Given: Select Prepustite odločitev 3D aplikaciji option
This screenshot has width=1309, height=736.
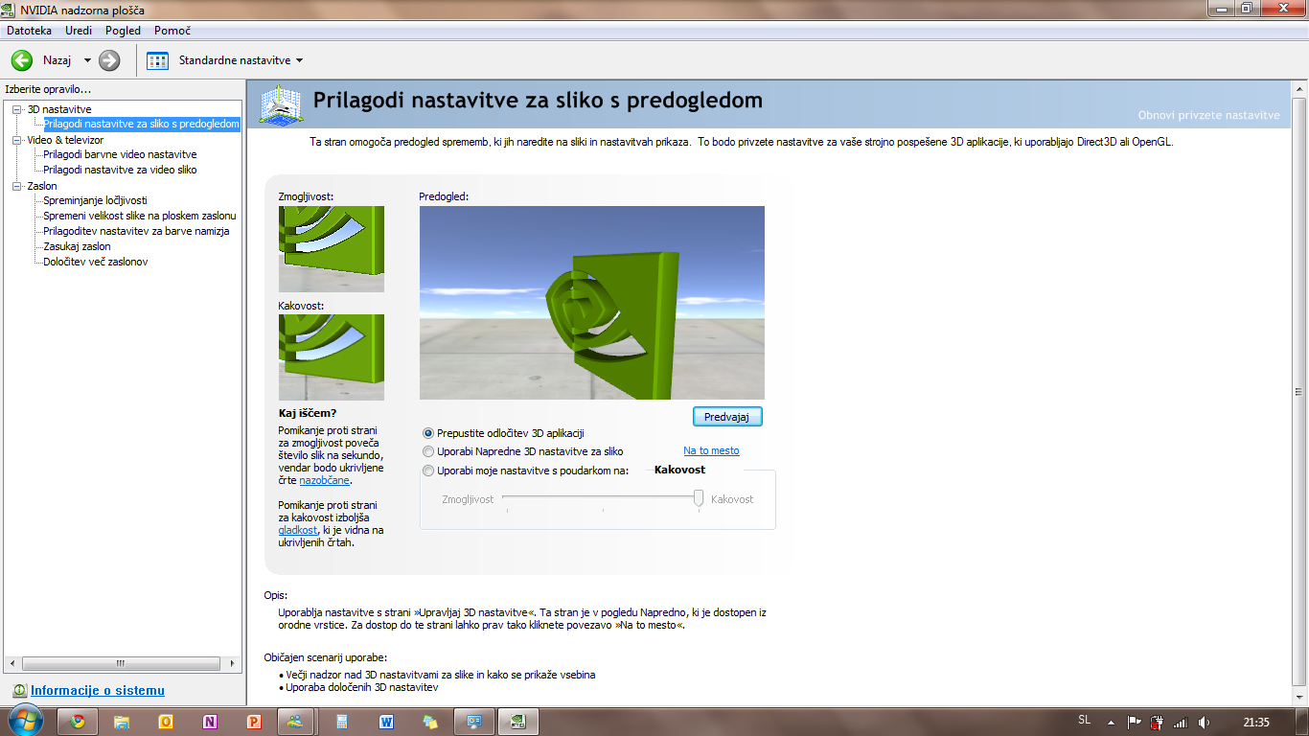Looking at the screenshot, I should 428,433.
